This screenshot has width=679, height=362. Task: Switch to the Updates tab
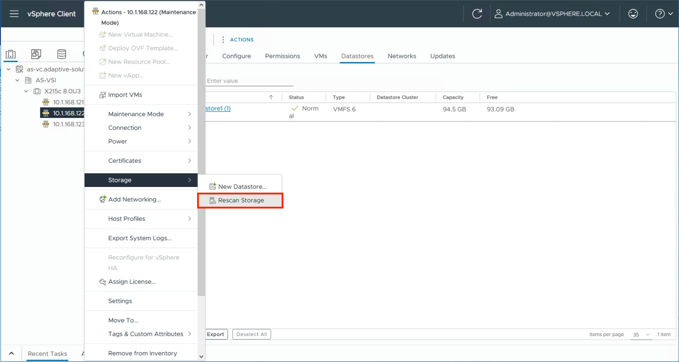443,56
